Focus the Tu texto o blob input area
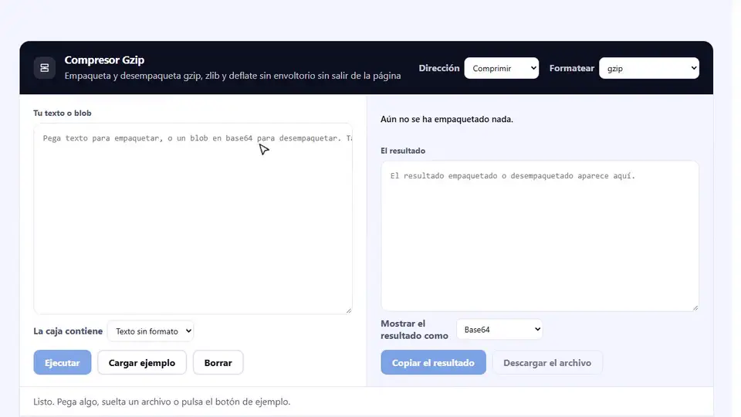 coord(193,219)
